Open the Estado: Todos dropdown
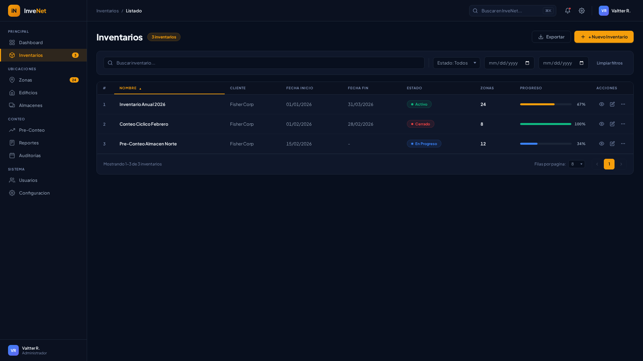Screen dimensions: 643x361 (x=456, y=63)
